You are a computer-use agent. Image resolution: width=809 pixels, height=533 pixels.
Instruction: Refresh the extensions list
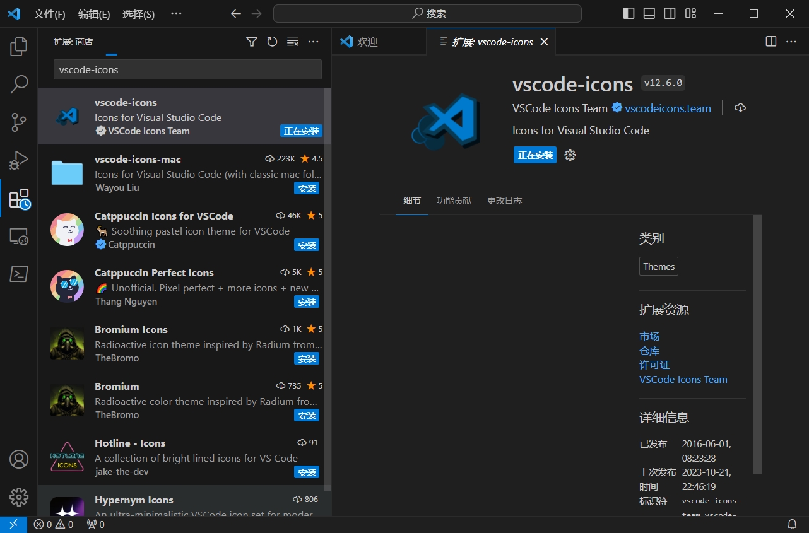coord(272,42)
